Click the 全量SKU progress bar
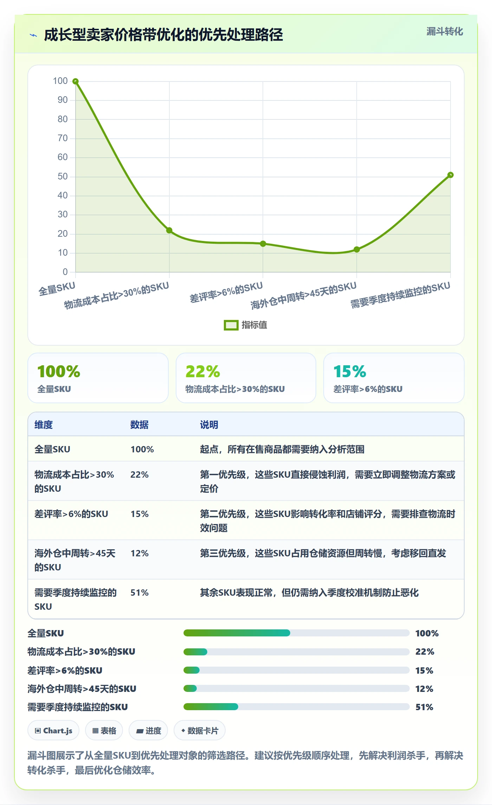 [296, 633]
